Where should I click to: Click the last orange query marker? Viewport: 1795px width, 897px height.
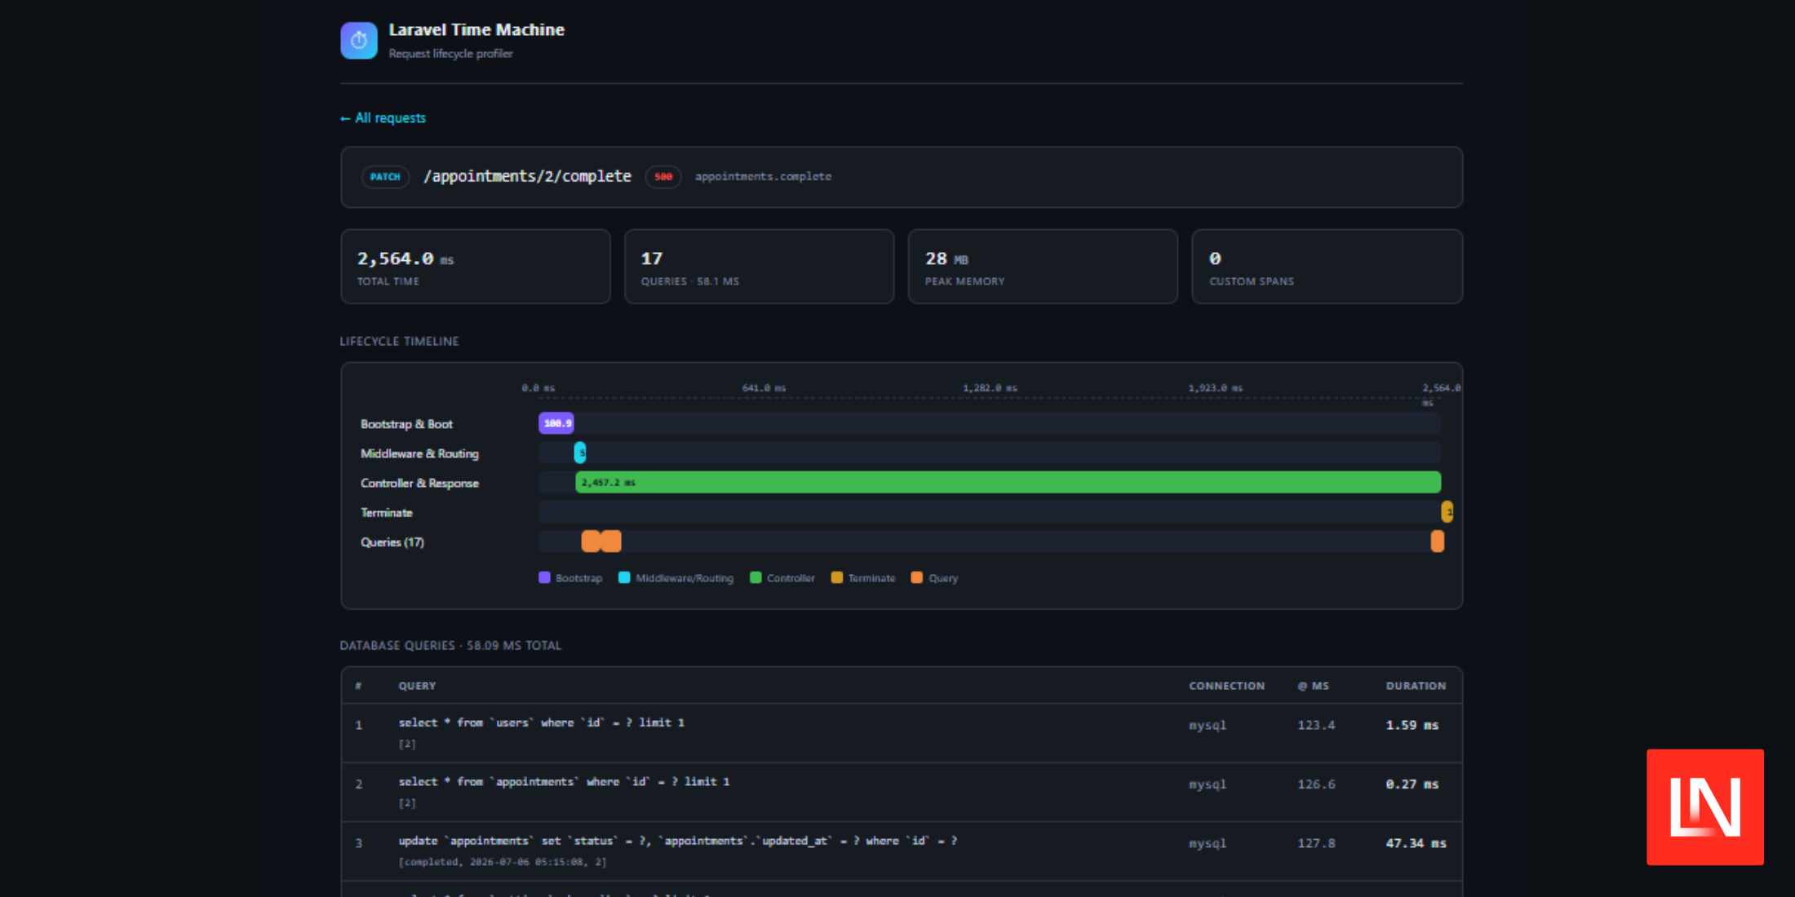1437,541
